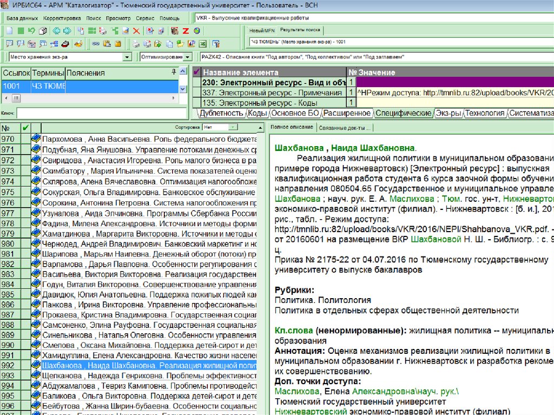Click the red X delete record icon

136,31
